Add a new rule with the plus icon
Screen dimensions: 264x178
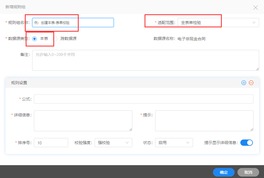tap(244, 83)
